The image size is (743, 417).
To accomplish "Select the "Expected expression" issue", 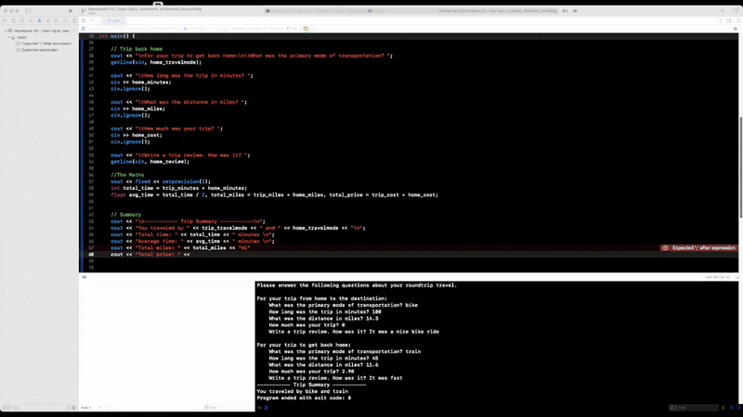I will coord(39,50).
